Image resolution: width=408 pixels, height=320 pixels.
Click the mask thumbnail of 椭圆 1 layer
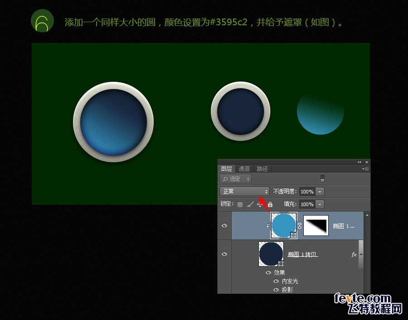[x=317, y=225]
